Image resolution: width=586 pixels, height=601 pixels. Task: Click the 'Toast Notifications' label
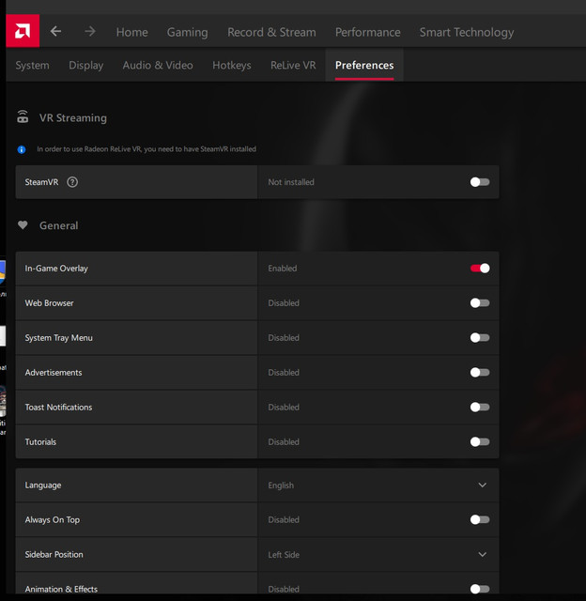[58, 407]
